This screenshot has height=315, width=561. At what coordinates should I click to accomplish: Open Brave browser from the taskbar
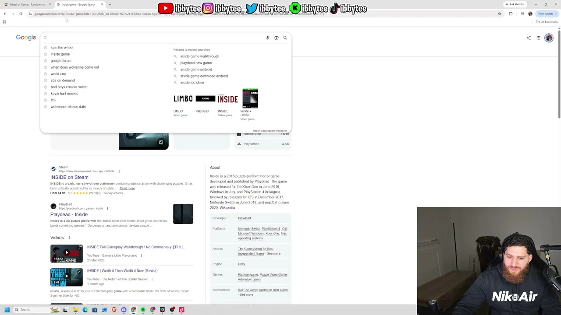click(114, 310)
